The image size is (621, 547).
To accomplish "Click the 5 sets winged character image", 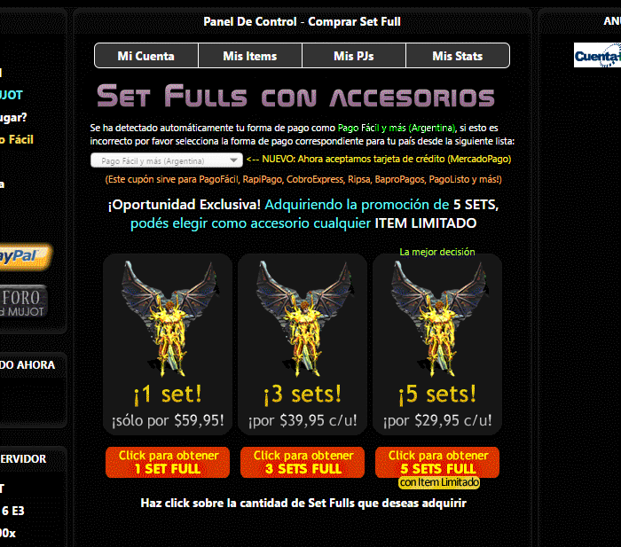I will (439, 319).
